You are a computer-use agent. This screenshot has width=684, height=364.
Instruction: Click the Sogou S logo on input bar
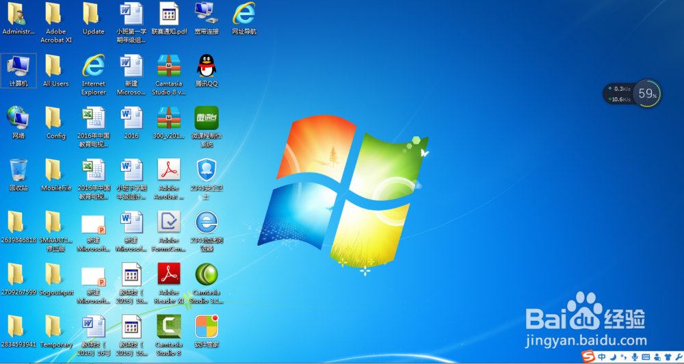click(x=588, y=357)
